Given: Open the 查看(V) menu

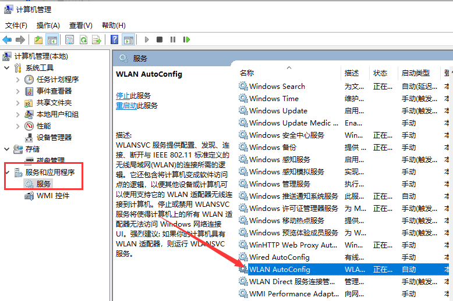Looking at the screenshot, I should [x=80, y=26].
